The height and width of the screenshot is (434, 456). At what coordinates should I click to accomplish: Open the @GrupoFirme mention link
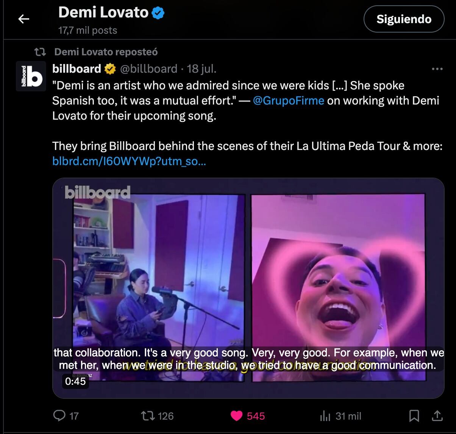(x=288, y=101)
